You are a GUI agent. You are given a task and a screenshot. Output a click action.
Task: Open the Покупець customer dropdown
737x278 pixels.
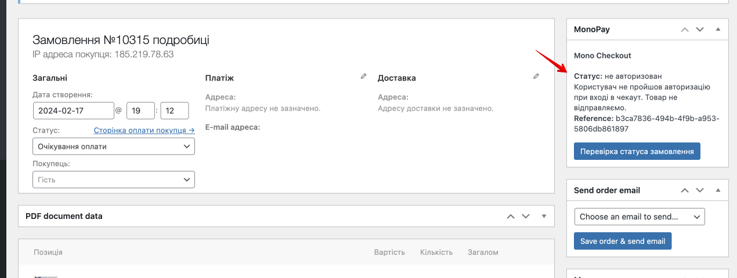[114, 180]
